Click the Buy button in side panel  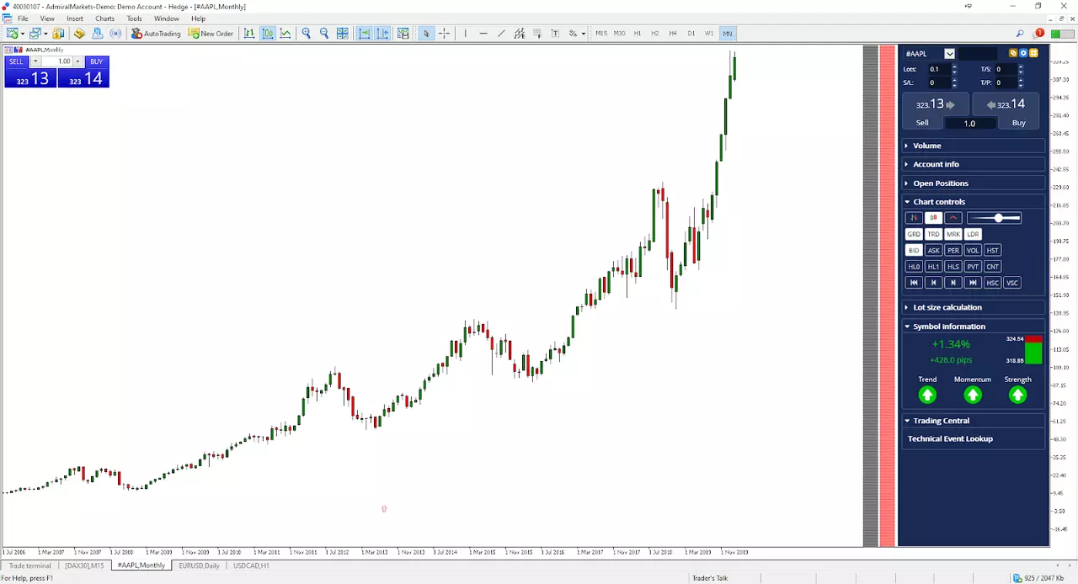1018,123
